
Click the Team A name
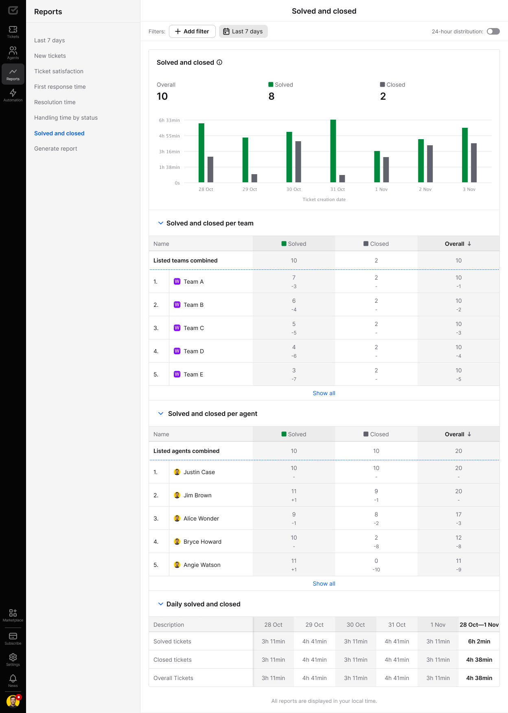(193, 282)
